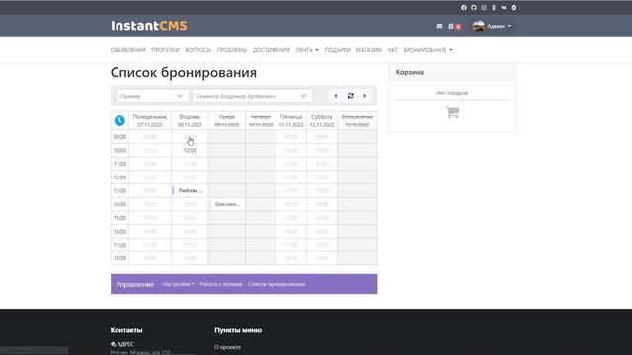Viewport: 632px width, 355px height.
Task: Go to the InstantCMS logo home link
Action: coord(149,26)
